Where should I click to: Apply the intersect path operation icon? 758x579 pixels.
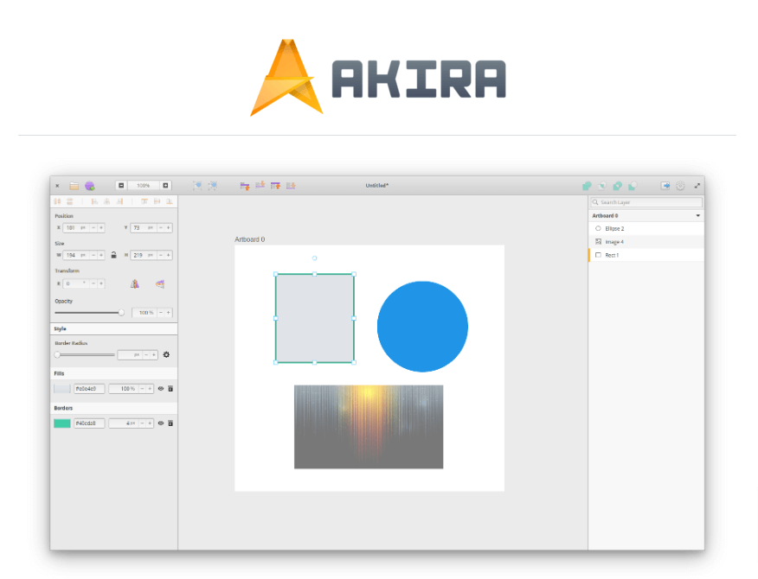(x=602, y=186)
